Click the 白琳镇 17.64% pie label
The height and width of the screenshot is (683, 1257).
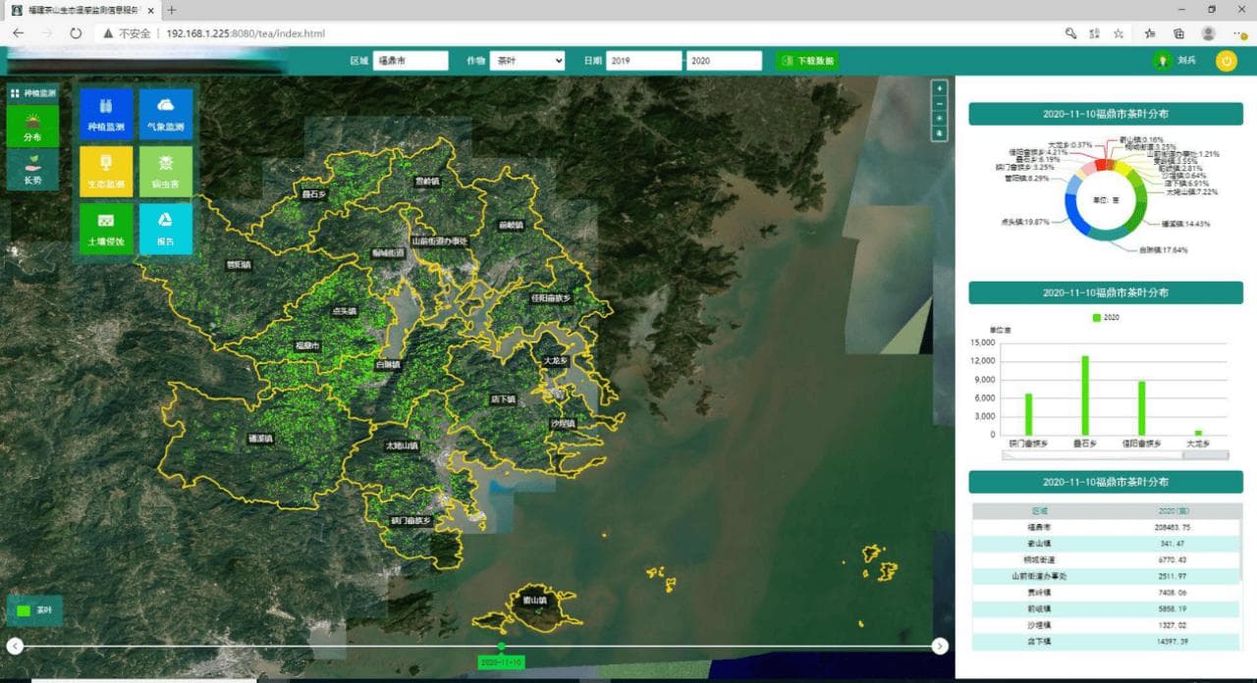(1163, 249)
